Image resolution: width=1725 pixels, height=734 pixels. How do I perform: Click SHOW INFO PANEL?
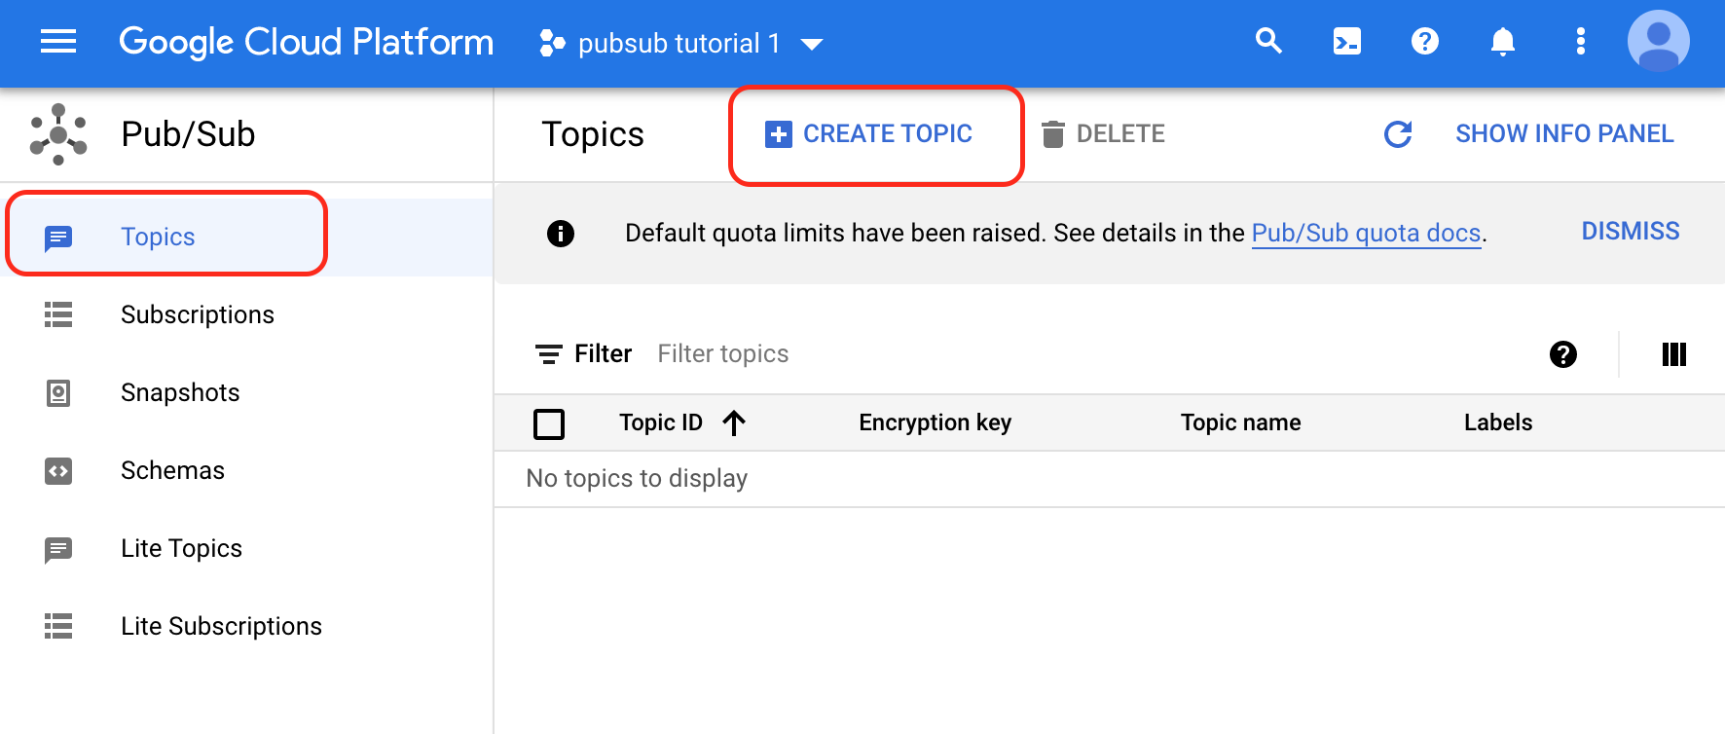click(x=1564, y=133)
